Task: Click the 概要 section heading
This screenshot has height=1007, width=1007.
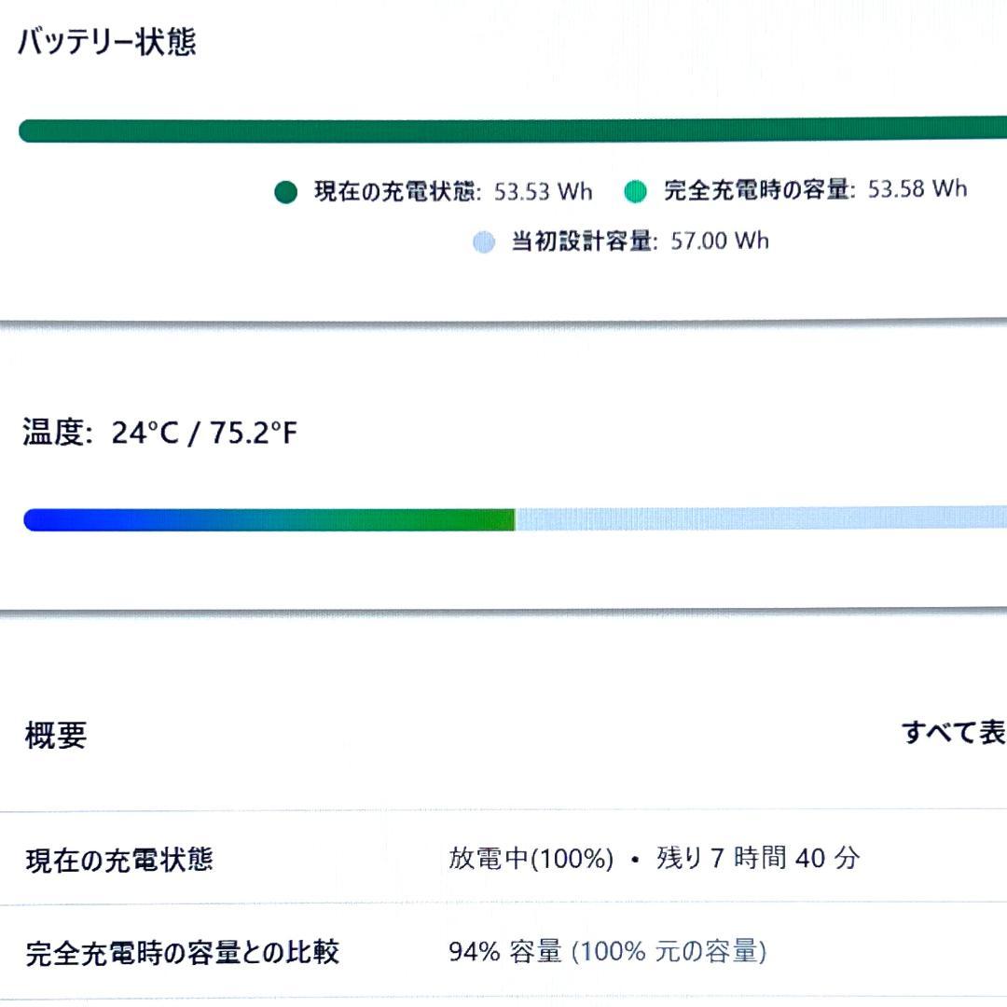Action: 56,736
